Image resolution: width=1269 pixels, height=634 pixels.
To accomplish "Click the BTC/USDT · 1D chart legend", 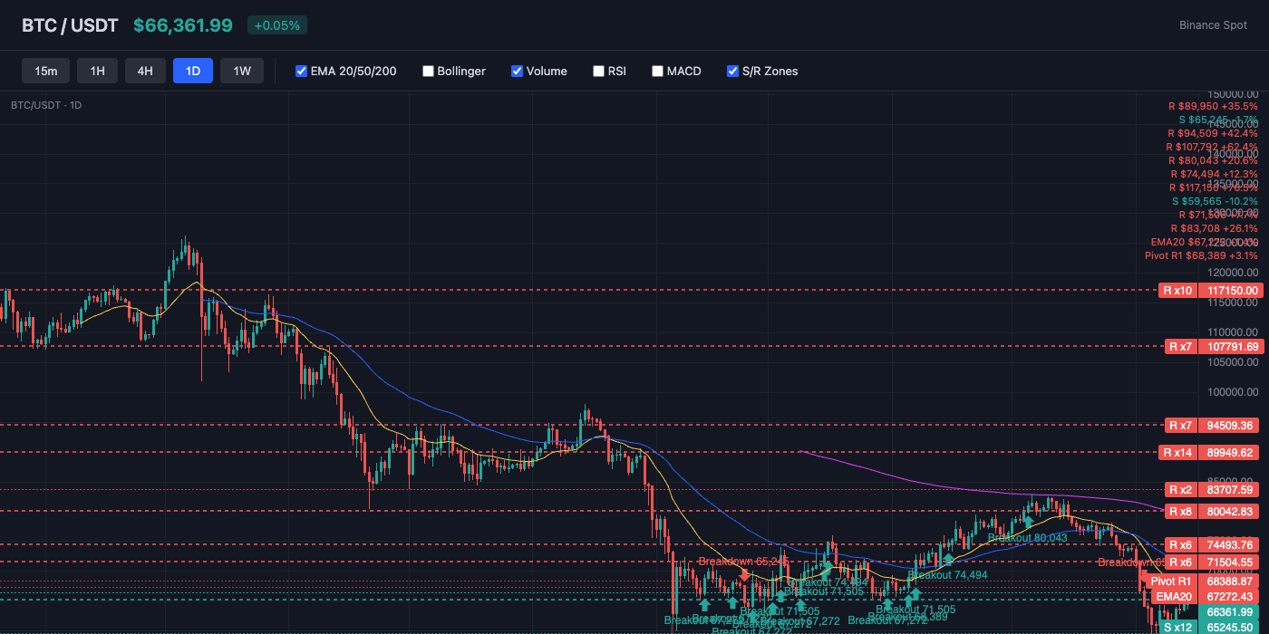I will 46,105.
